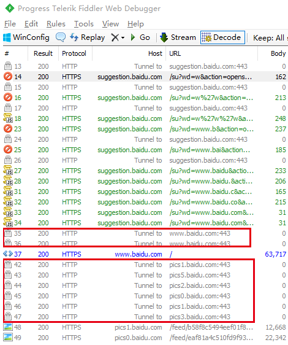Click image icon of session 48
Screen dimensions: 288x345
[8, 327]
